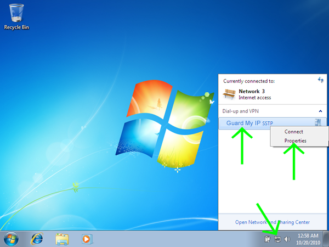This screenshot has width=329, height=247.
Task: Click the Network 3 bench icon
Action: 229,94
